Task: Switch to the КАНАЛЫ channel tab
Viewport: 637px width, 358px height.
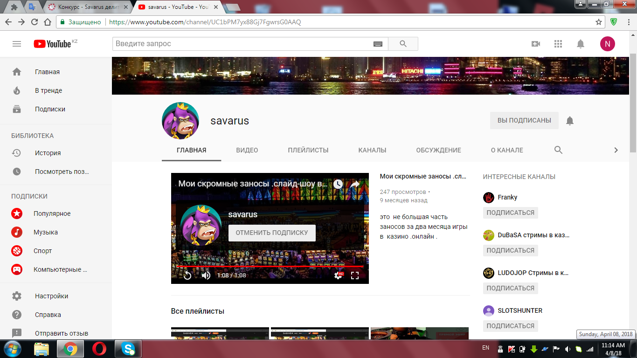Action: (x=372, y=150)
